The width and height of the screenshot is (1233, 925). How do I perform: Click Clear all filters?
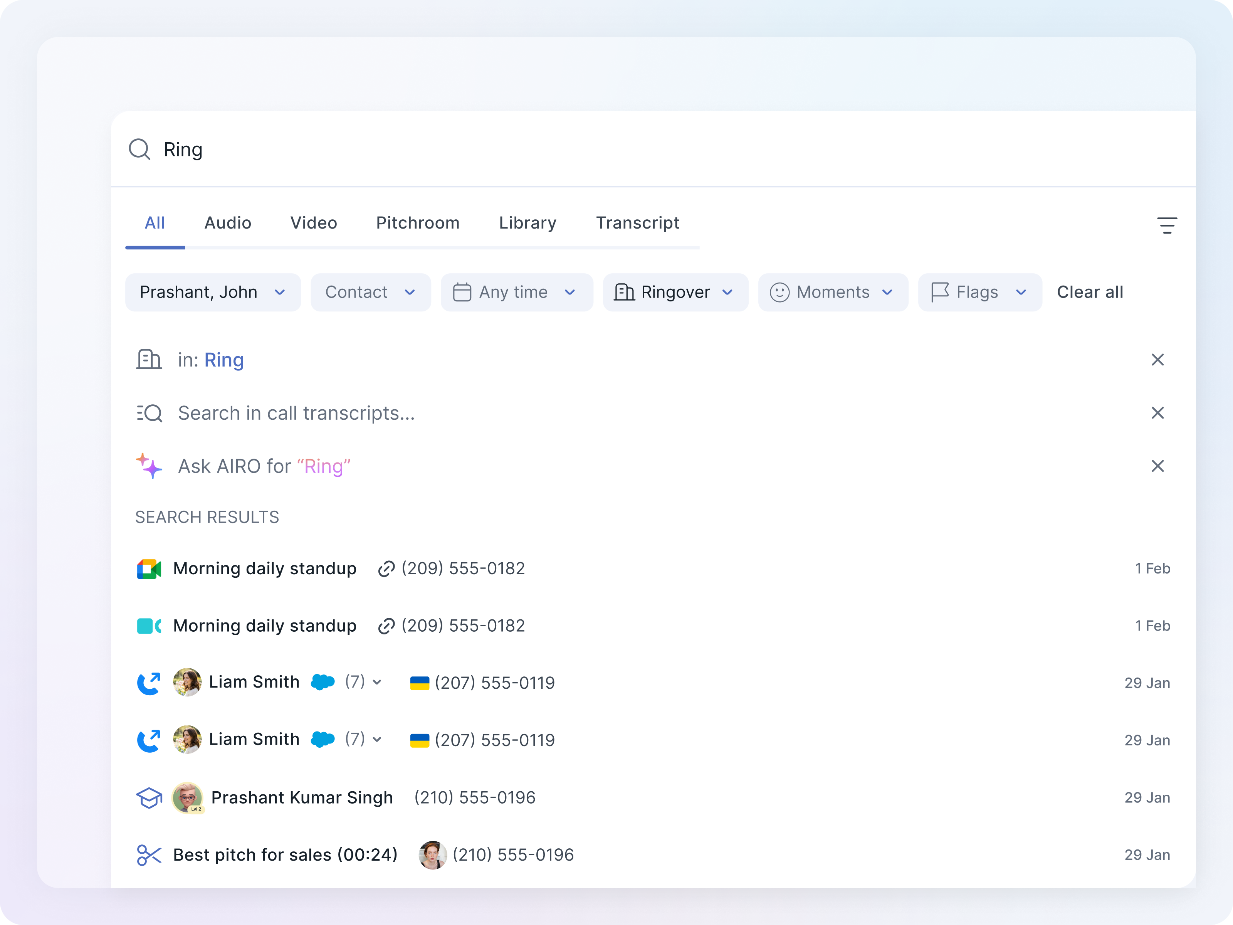tap(1090, 292)
